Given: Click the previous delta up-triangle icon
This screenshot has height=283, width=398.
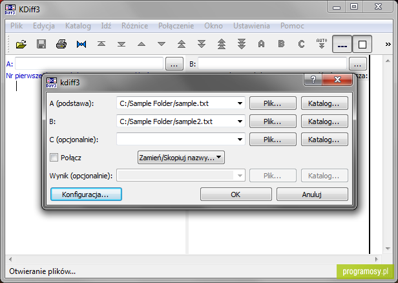Looking at the screenshot, I should [x=141, y=44].
